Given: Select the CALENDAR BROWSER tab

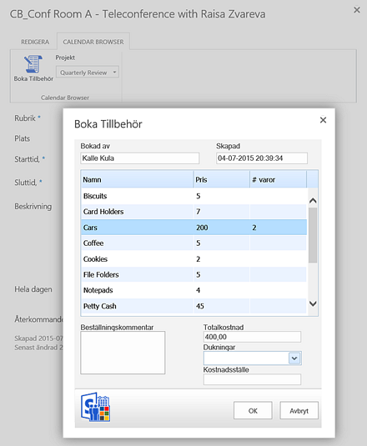Looking at the screenshot, I should (93, 42).
